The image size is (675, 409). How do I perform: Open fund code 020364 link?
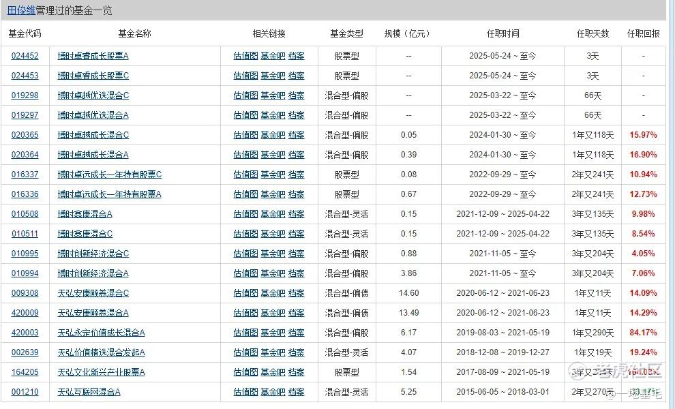(x=25, y=155)
